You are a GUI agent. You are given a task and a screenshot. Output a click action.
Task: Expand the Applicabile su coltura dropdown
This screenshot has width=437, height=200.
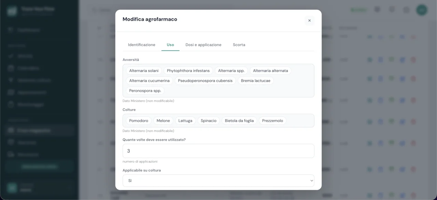218,181
